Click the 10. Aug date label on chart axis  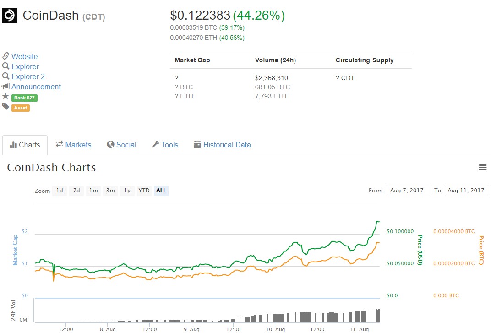tap(276, 329)
